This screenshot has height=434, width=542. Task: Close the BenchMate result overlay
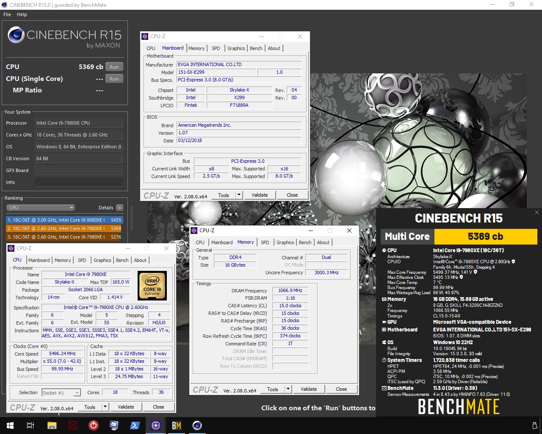point(536,212)
